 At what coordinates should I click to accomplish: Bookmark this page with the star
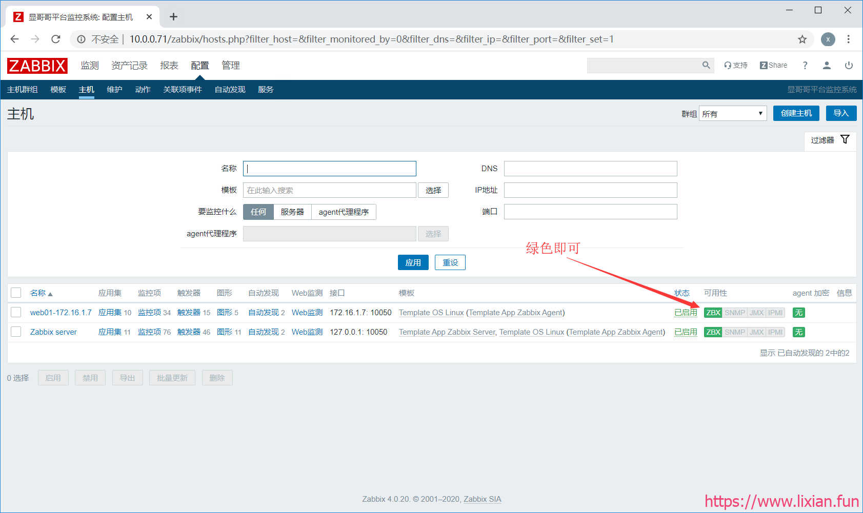[x=802, y=39]
